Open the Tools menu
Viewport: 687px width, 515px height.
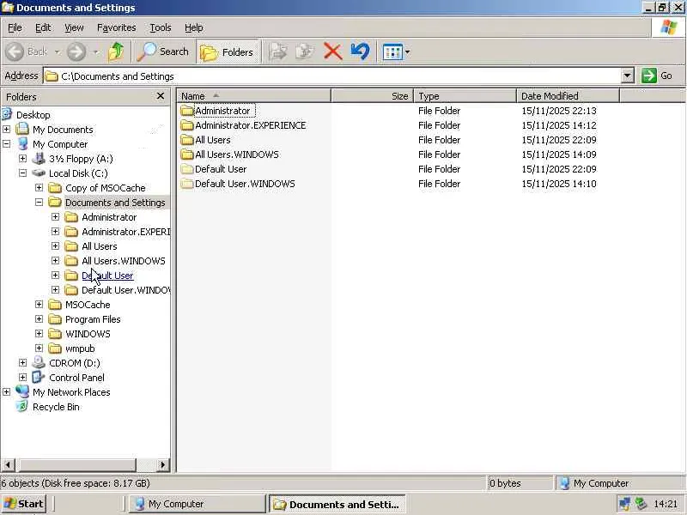click(161, 27)
